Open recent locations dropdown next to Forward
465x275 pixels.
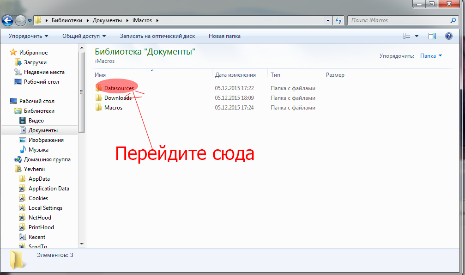click(x=30, y=21)
